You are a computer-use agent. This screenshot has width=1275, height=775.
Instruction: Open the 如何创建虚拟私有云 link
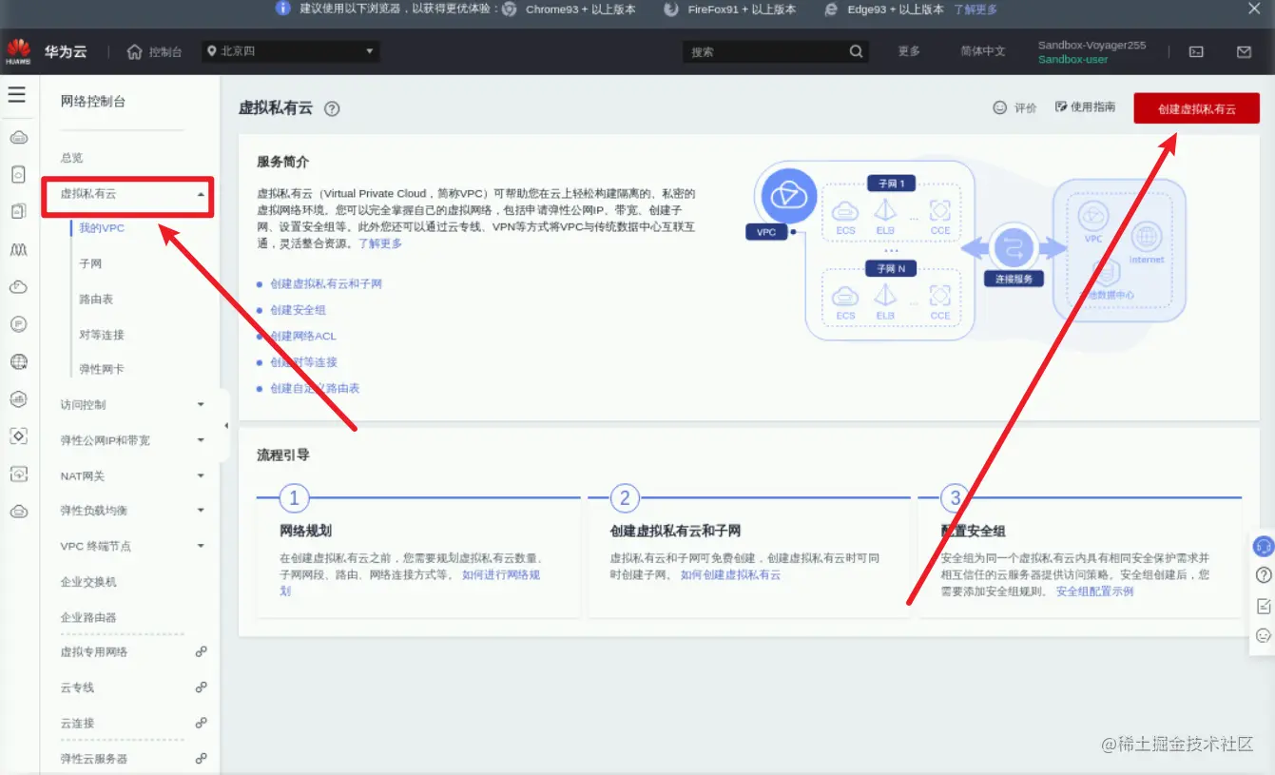point(730,575)
